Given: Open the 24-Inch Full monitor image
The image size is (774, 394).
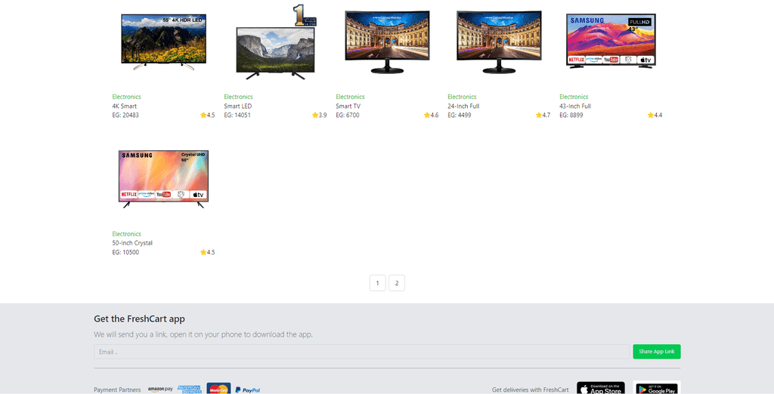Looking at the screenshot, I should (x=499, y=42).
